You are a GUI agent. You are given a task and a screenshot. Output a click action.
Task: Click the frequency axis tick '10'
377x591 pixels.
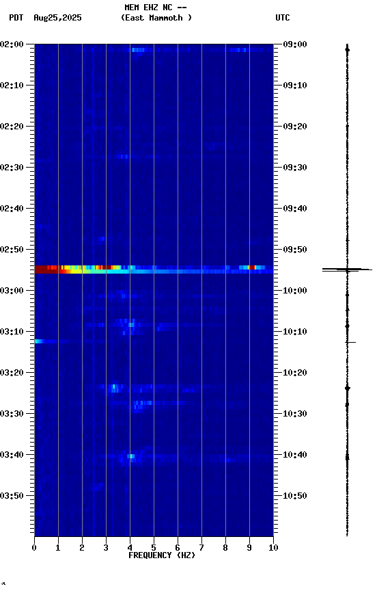point(273,548)
